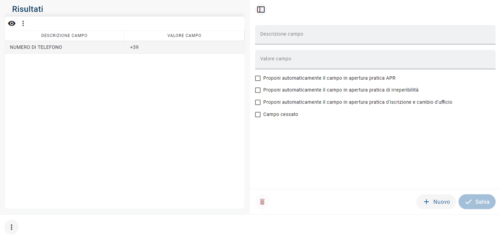
Task: Enable auto-propose for APR practice
Action: click(258, 78)
